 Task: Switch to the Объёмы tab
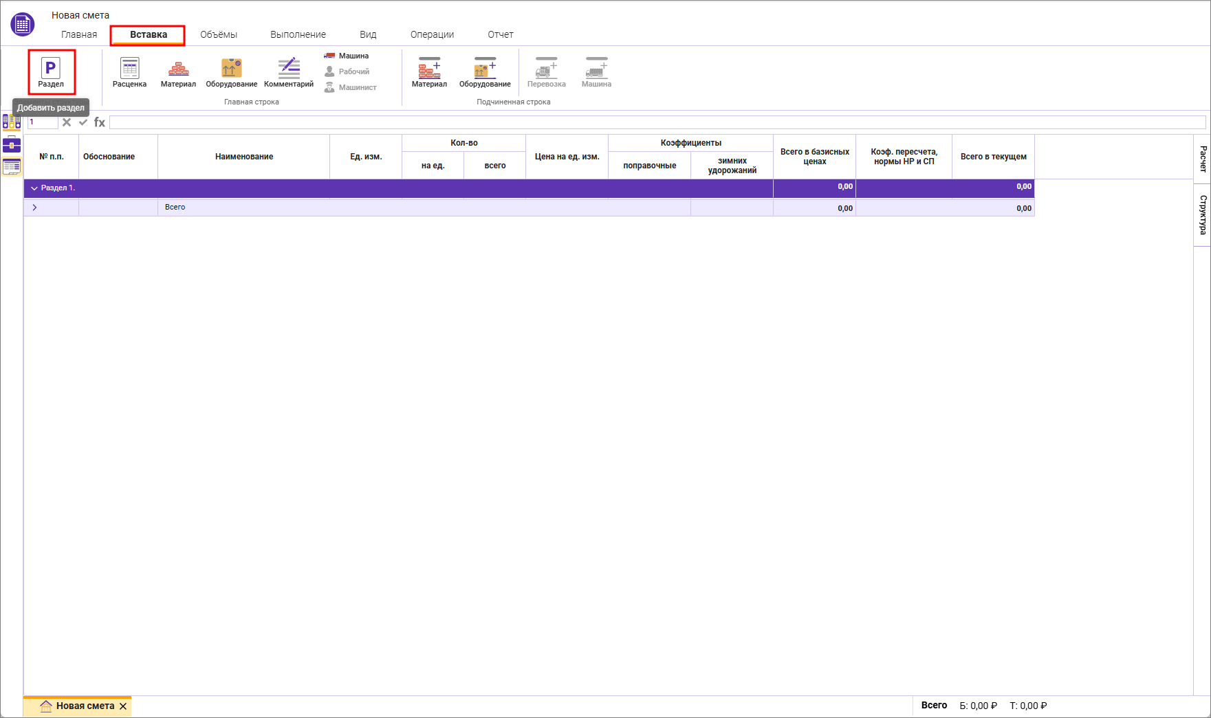pyautogui.click(x=219, y=34)
